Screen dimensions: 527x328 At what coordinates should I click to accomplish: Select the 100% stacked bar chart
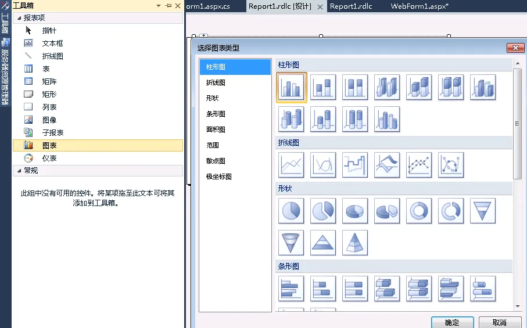coord(355,289)
